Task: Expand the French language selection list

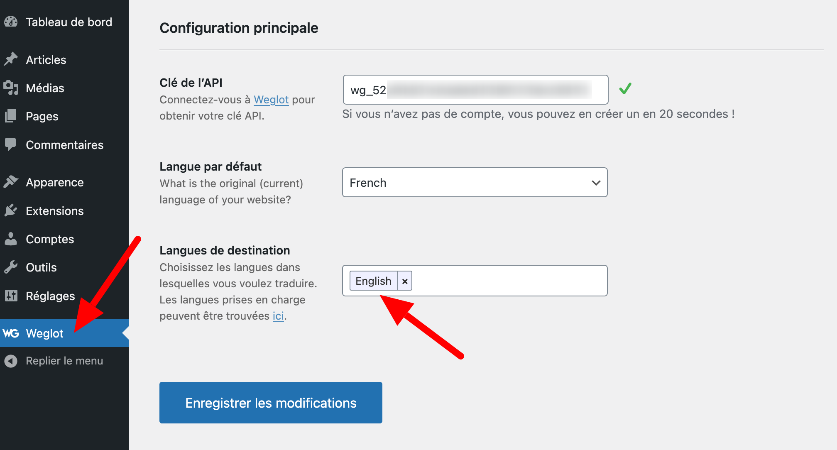Action: point(596,182)
